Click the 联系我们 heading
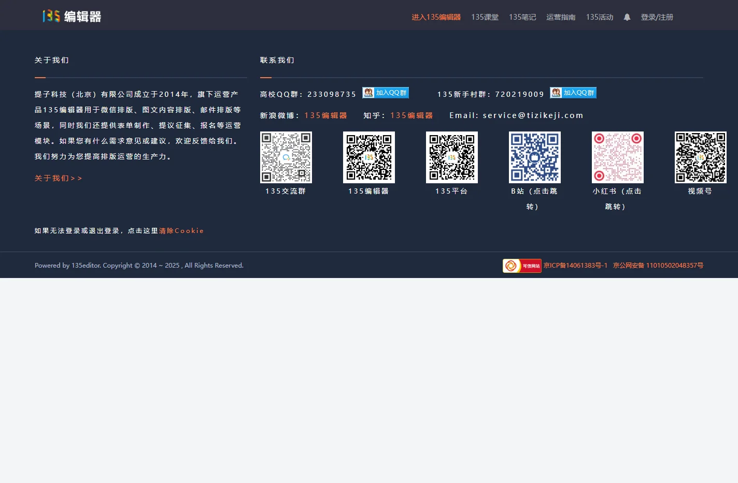Screen dimensions: 738x483 pyautogui.click(x=277, y=60)
